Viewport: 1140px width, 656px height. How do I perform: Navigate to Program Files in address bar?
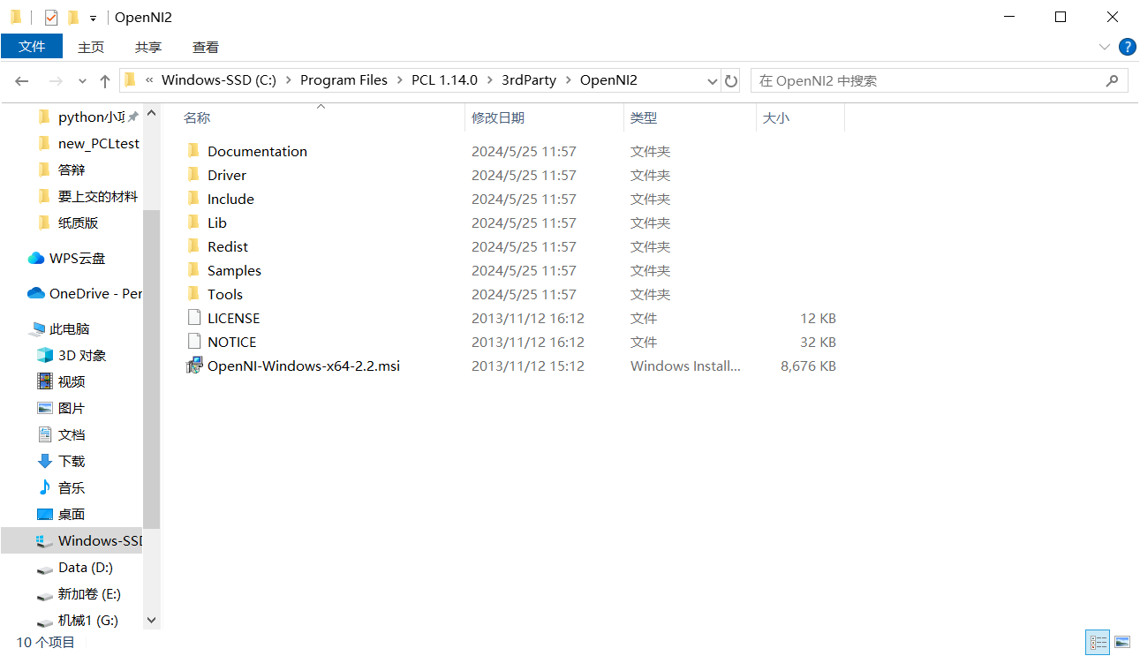[344, 80]
